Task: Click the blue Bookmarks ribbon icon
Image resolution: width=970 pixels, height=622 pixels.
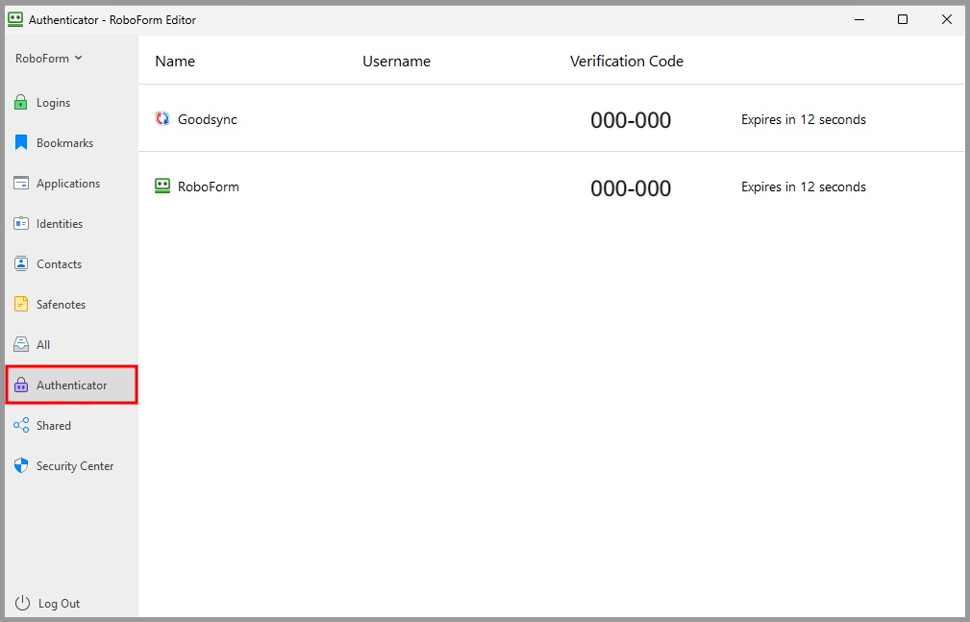Action: [21, 142]
